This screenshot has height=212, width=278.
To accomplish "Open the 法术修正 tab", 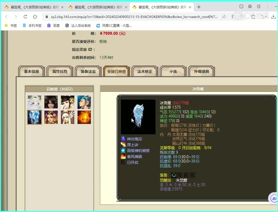I will 145,71.
